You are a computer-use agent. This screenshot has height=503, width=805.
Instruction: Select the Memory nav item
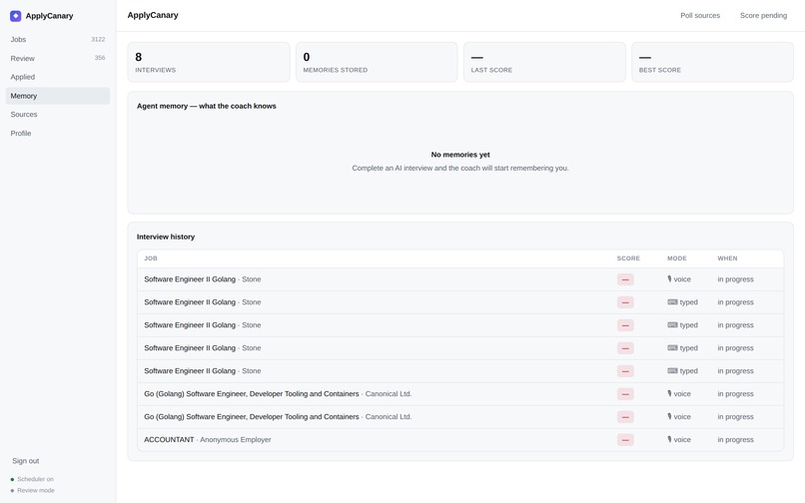(x=58, y=96)
